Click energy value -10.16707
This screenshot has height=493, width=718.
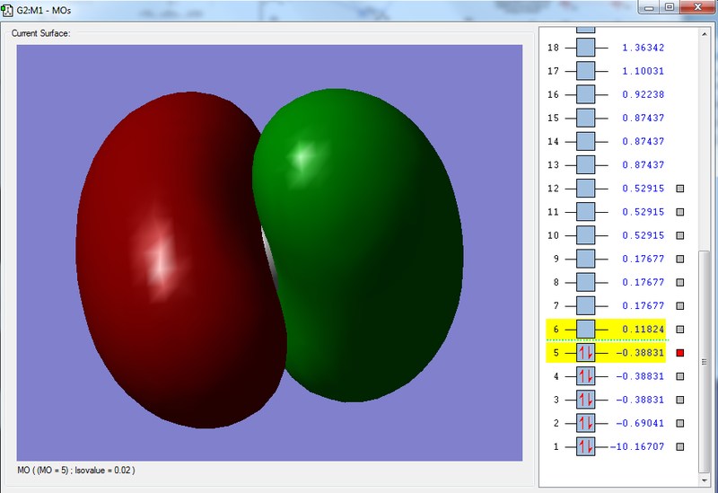click(x=637, y=446)
